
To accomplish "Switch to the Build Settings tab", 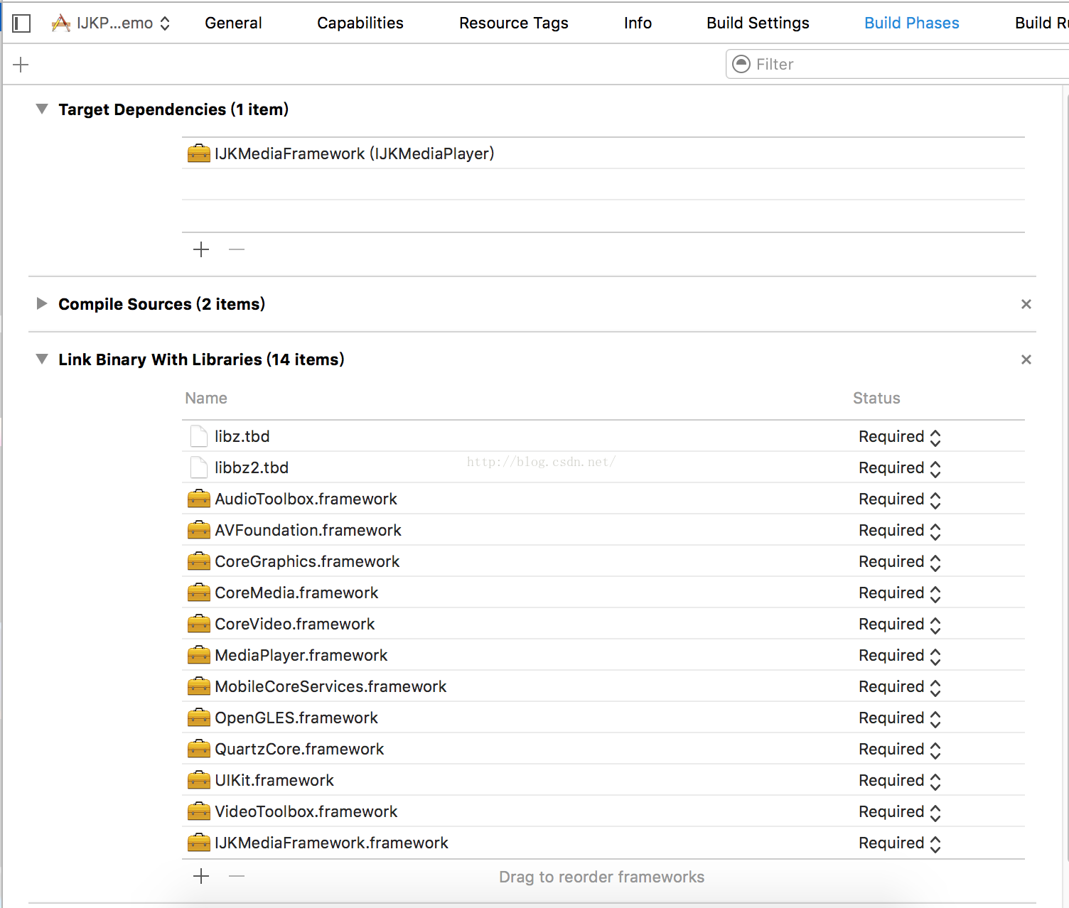I will click(758, 23).
